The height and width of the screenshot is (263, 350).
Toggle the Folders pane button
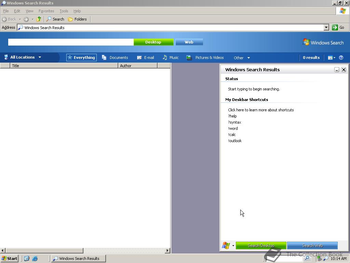coord(77,19)
